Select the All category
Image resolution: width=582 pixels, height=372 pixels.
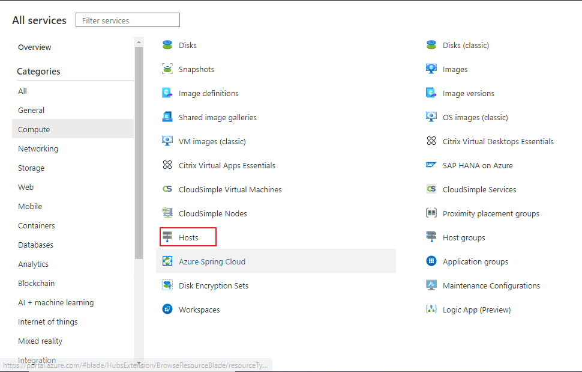pos(73,91)
